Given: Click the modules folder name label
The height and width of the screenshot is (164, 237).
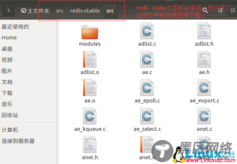Looking at the screenshot, I should [90, 44].
